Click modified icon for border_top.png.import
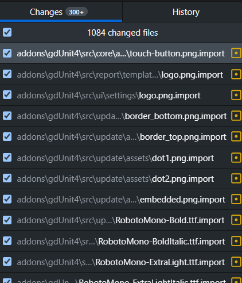Screen dimensions: 242x283 point(236,136)
